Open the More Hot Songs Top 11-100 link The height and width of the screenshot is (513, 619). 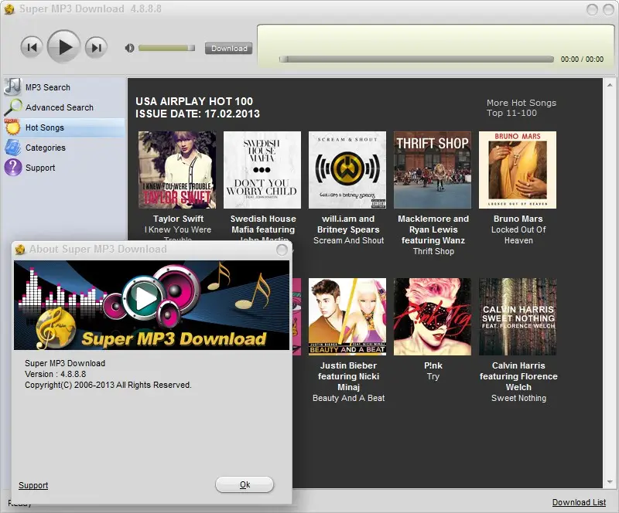point(521,107)
